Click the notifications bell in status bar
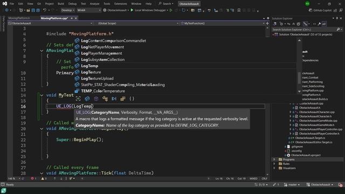The image size is (345, 194). point(340,185)
